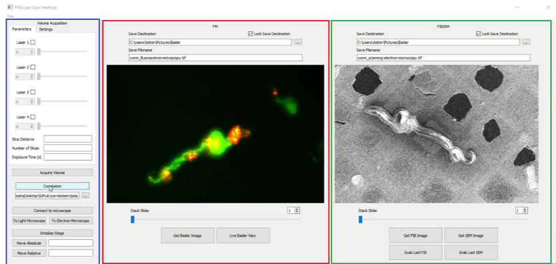This screenshot has height=264, width=556.
Task: Open the File menu
Action: (x=10, y=17)
